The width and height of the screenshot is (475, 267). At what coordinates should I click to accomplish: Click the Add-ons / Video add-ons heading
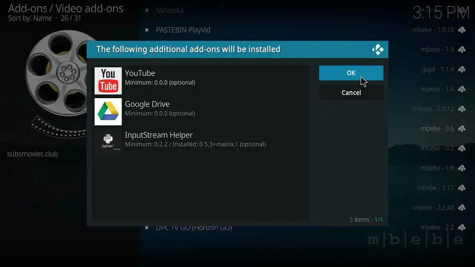(66, 8)
